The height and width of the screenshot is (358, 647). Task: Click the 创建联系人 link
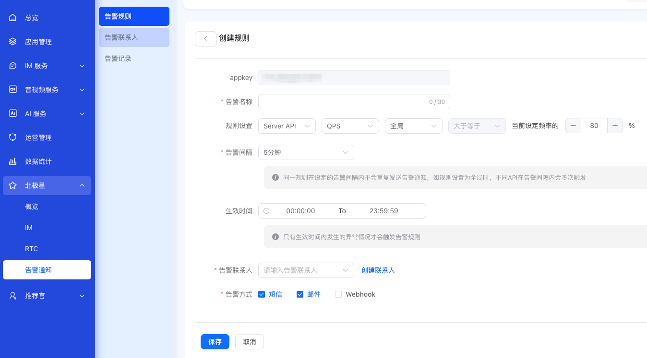[x=378, y=270]
